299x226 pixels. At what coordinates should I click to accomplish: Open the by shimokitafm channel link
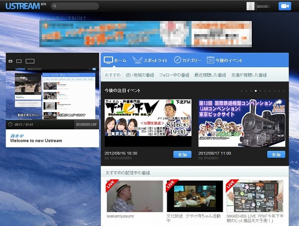point(118,158)
